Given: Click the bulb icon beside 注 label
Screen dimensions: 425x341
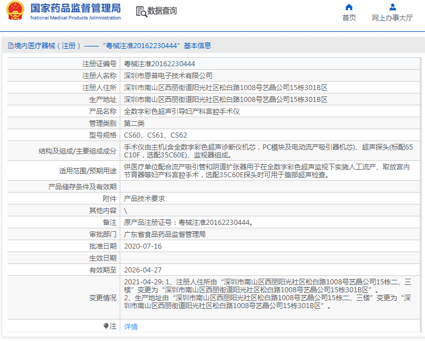Looking at the screenshot, I should 106,326.
